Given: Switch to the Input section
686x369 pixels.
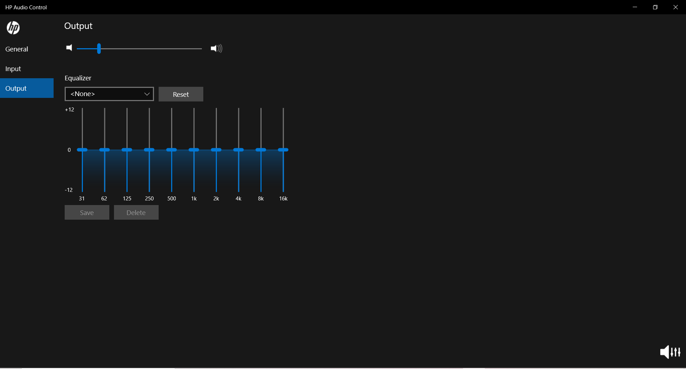Looking at the screenshot, I should (x=13, y=69).
